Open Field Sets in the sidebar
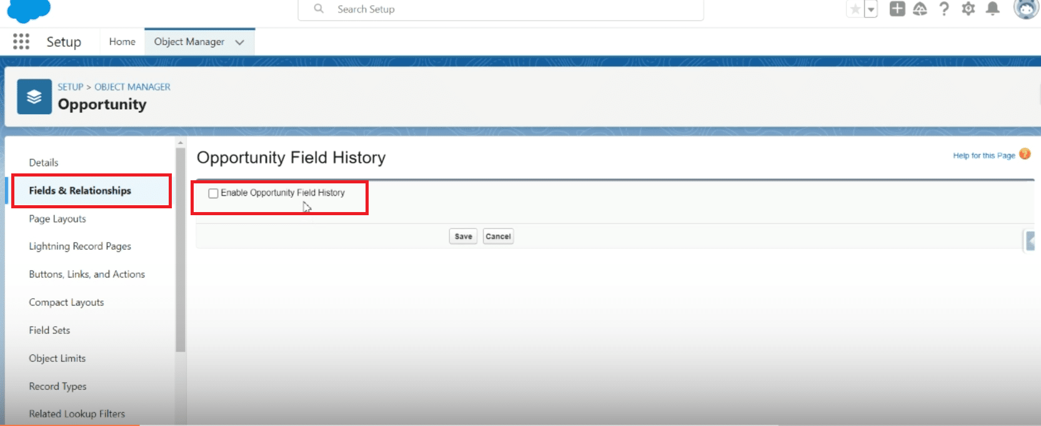The image size is (1041, 426). [49, 331]
